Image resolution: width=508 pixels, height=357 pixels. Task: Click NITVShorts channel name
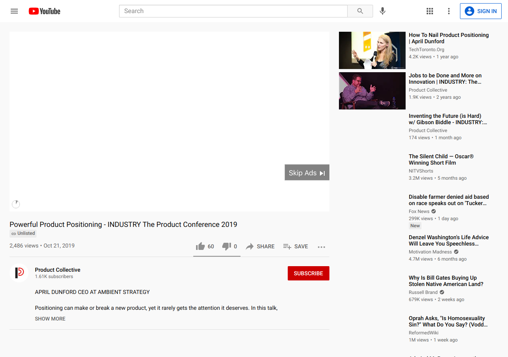pos(421,171)
